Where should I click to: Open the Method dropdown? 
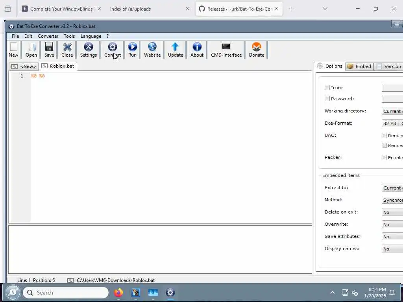[392, 200]
